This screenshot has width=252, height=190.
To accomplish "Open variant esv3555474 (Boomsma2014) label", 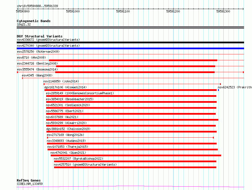I will tap(37, 69).
